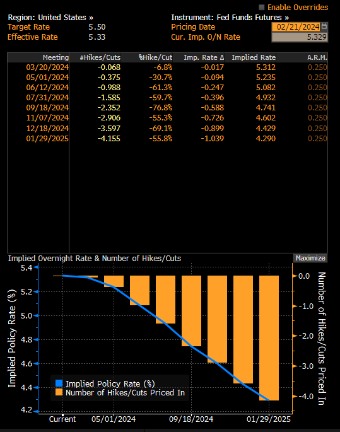
Task: Click the Cur. Imp. O/N Rate field
Action: coord(300,37)
